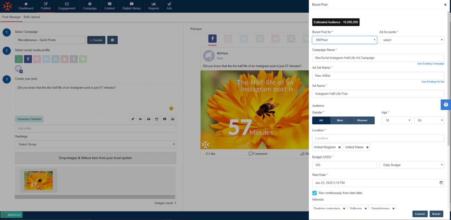Open the Daily Budget dropdown

pyautogui.click(x=411, y=165)
